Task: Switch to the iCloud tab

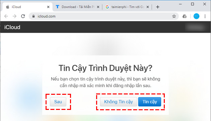Action: coord(27,7)
